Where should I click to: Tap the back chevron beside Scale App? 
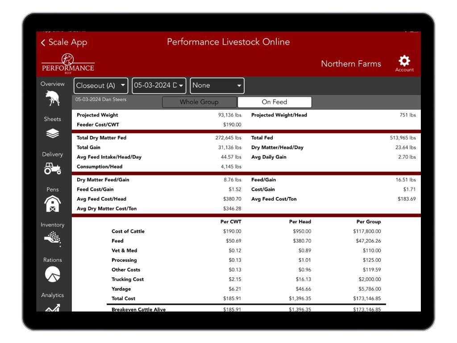pyautogui.click(x=43, y=42)
